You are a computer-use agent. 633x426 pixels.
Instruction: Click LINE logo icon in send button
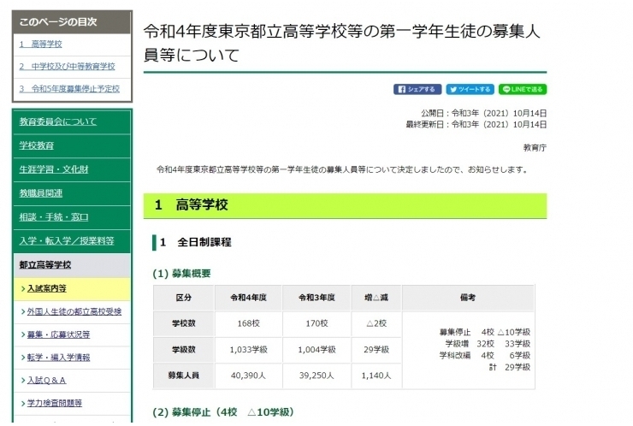point(506,89)
